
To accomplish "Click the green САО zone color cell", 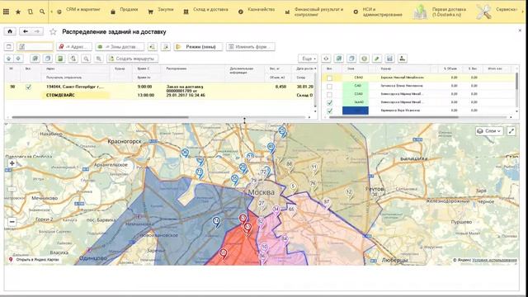I will (x=356, y=86).
